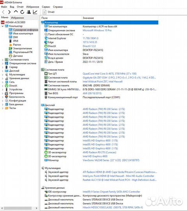The height and width of the screenshot is (211, 187).
Task: Click the Устройства icon in the tree
Action: [x=7, y=89]
